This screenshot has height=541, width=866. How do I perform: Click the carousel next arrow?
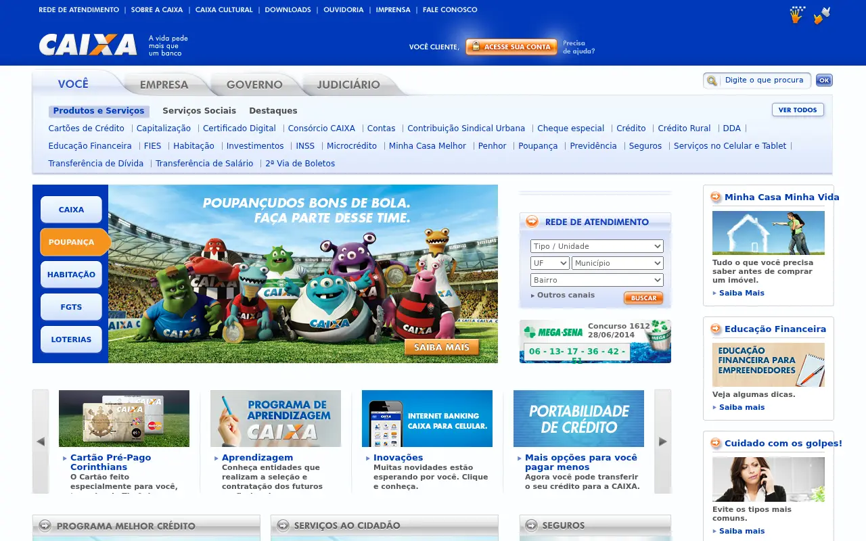(x=663, y=442)
